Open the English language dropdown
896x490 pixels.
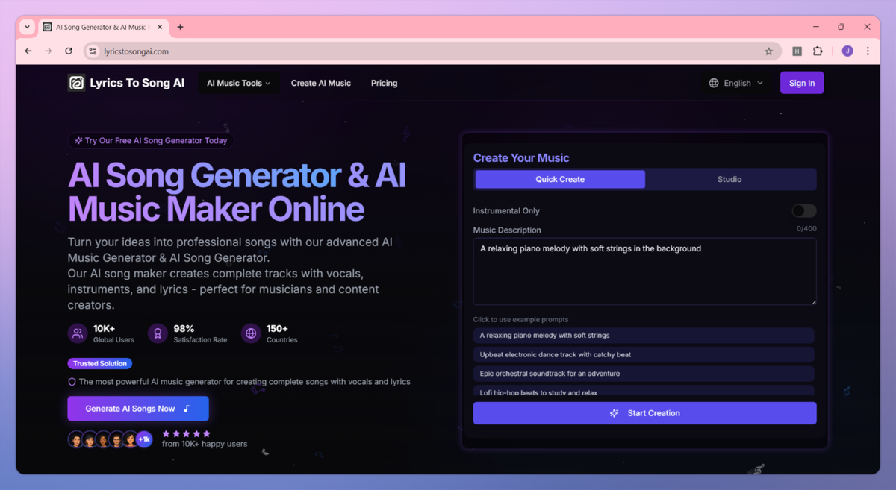(736, 83)
